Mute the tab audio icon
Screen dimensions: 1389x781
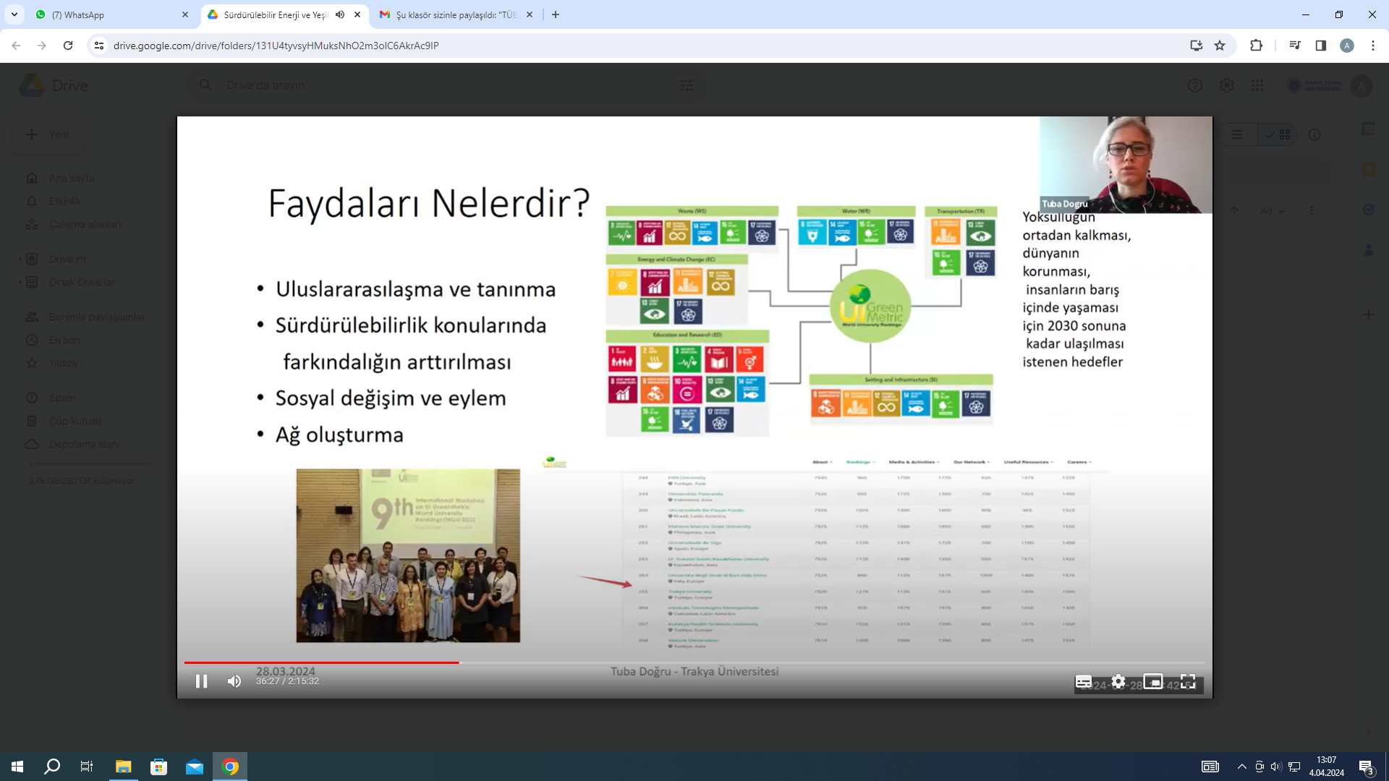tap(340, 14)
